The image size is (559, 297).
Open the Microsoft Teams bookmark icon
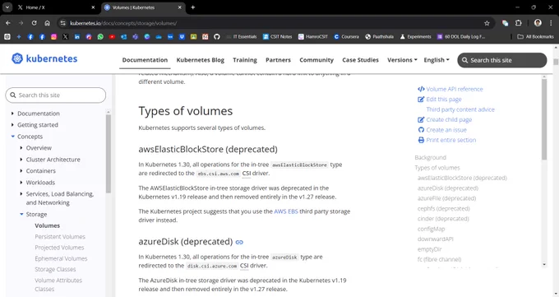pyautogui.click(x=135, y=37)
